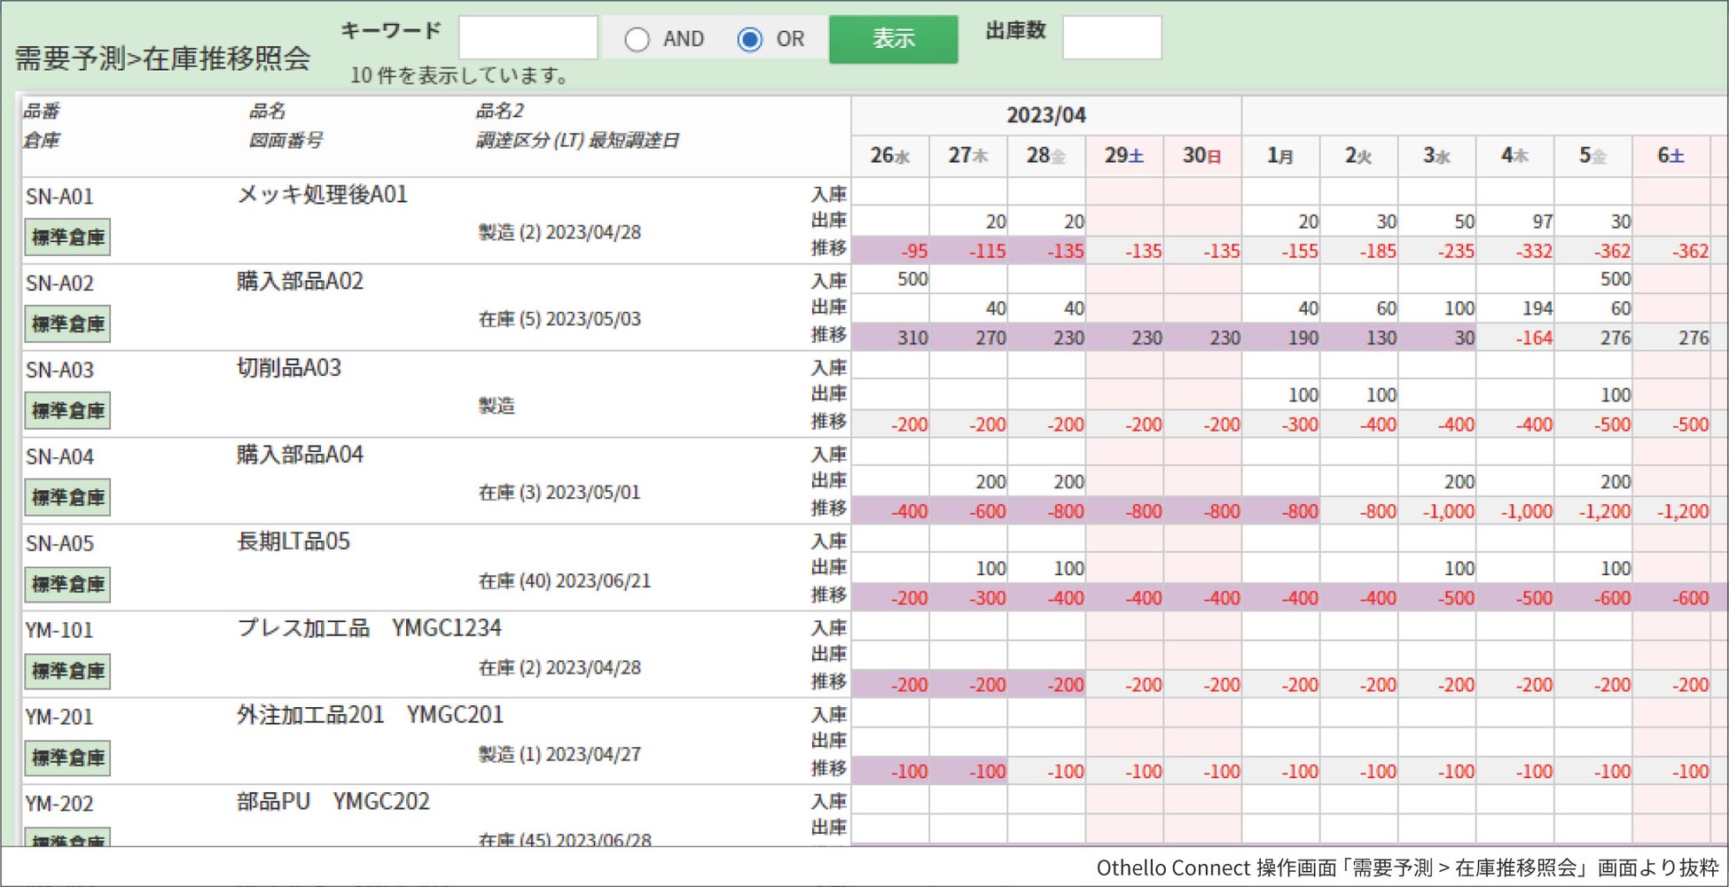Image resolution: width=1729 pixels, height=887 pixels.
Task: Select the YM-201 part number
Action: tap(59, 718)
